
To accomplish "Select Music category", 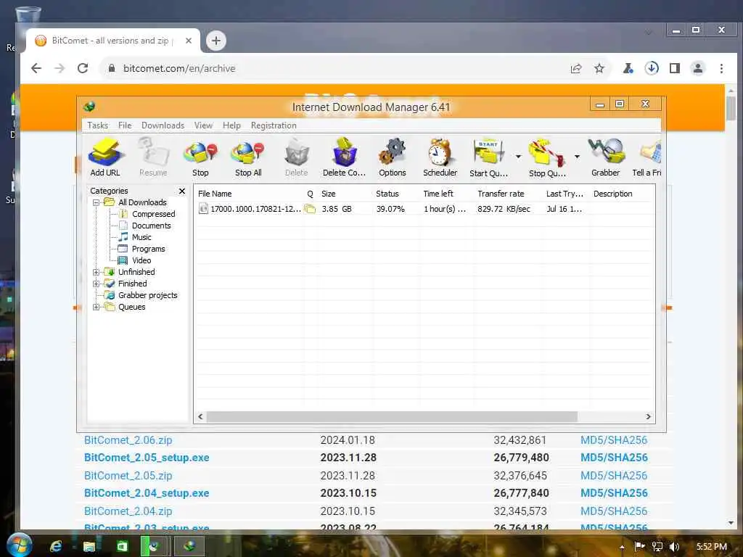I will coord(141,237).
